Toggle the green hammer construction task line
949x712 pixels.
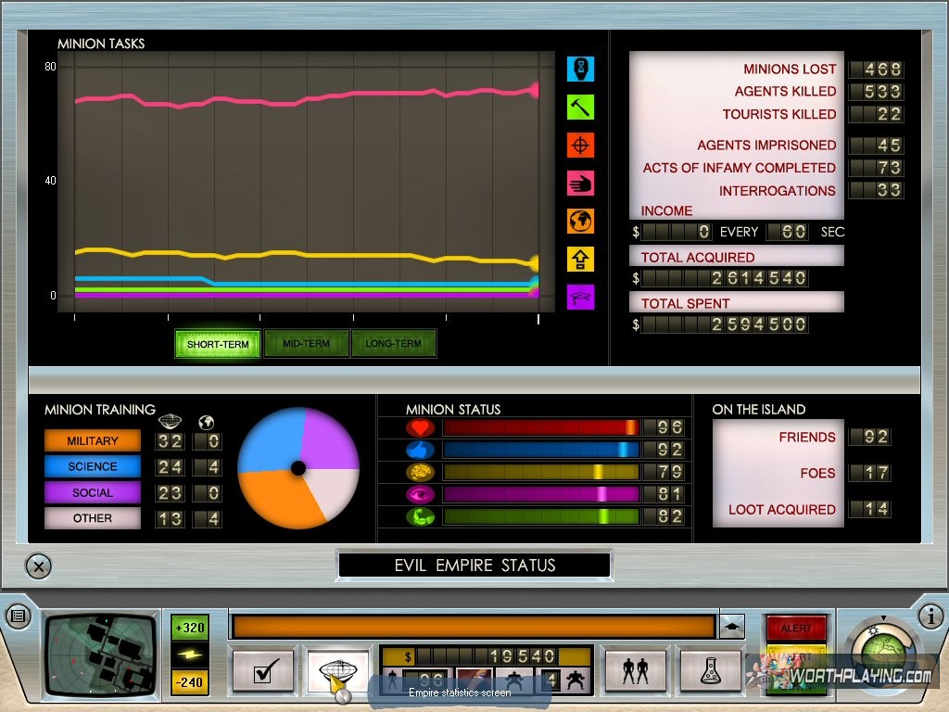(580, 108)
